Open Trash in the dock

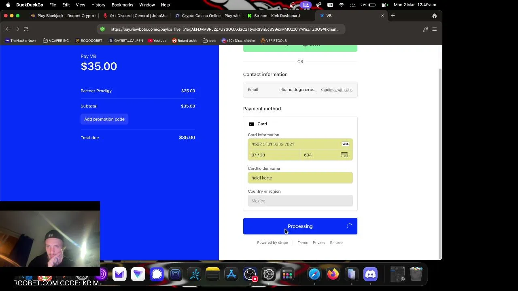[416, 274]
